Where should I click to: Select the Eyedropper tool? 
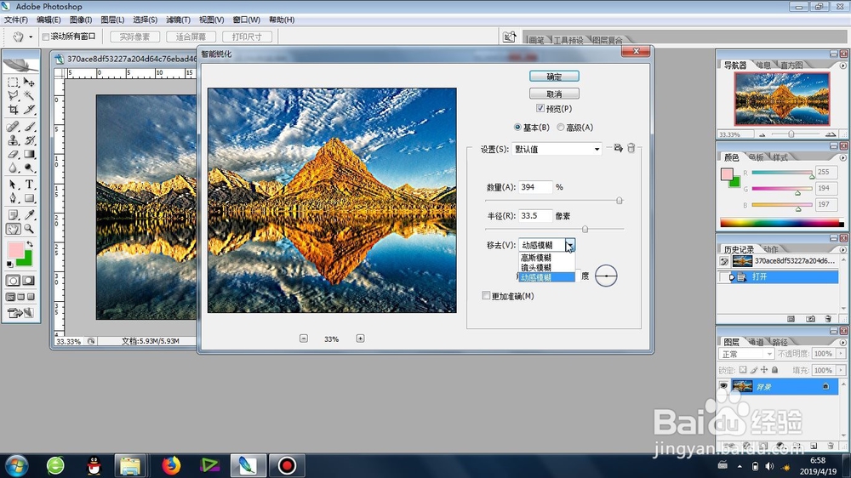[29, 215]
